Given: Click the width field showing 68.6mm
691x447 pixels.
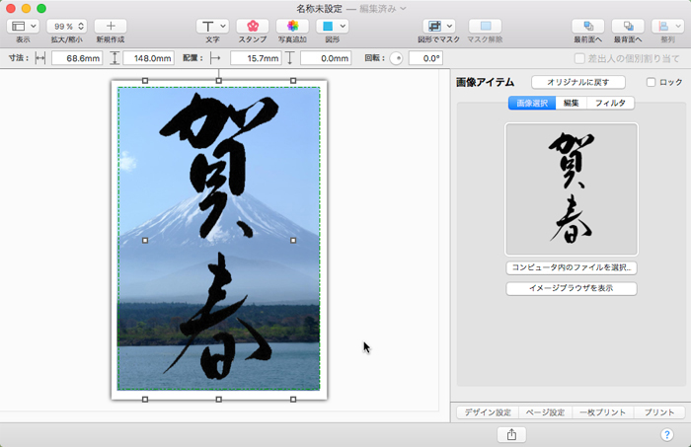Looking at the screenshot, I should 76,58.
